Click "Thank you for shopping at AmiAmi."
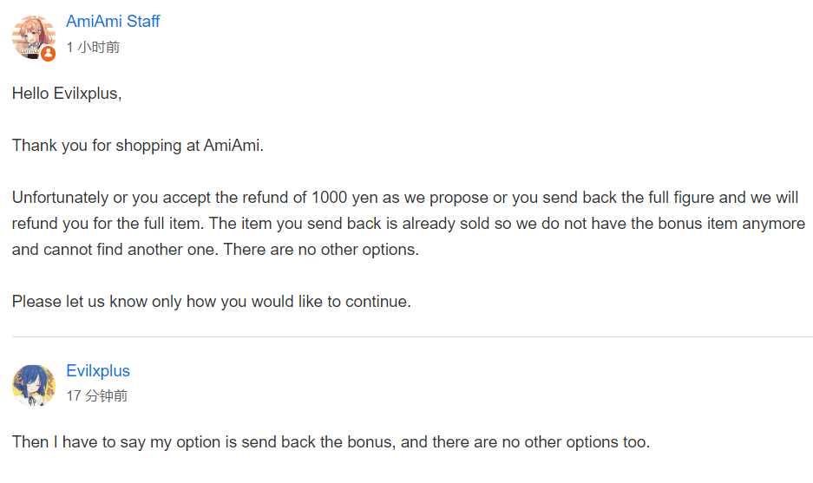 pyautogui.click(x=137, y=146)
